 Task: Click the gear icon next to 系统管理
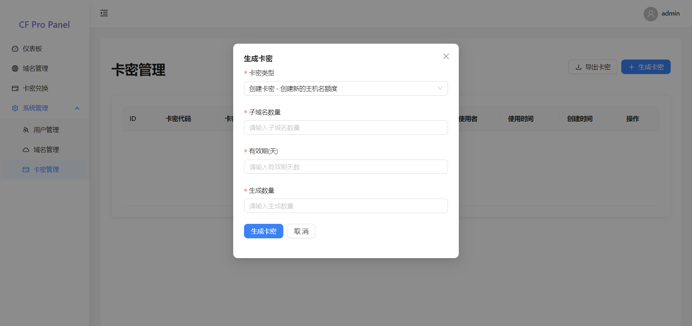pyautogui.click(x=15, y=108)
